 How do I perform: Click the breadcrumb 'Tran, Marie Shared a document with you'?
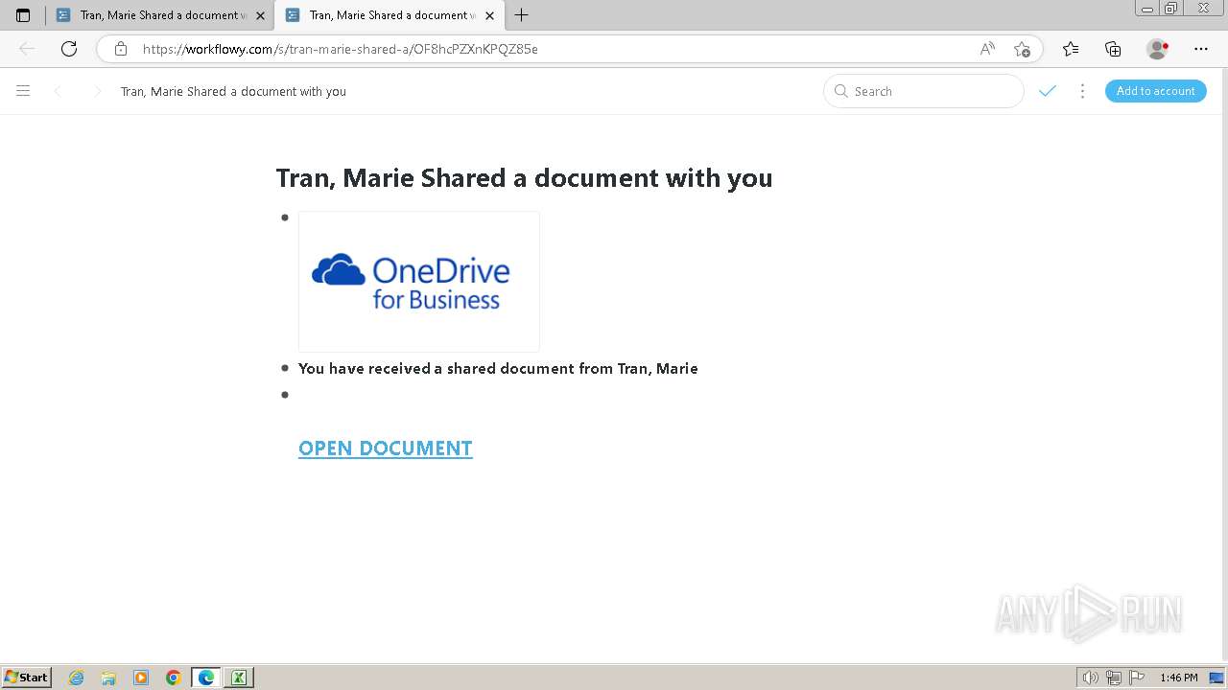click(x=233, y=91)
